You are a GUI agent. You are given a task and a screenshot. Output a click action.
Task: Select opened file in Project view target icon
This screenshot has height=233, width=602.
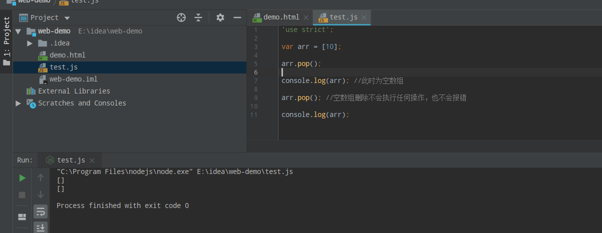pyautogui.click(x=182, y=17)
